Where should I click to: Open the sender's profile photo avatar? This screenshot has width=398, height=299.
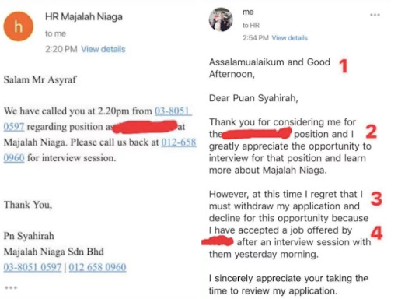pos(221,19)
